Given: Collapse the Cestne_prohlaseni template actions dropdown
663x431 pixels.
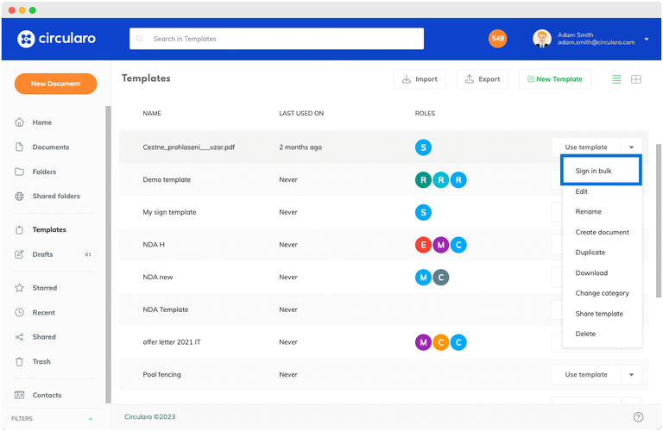Looking at the screenshot, I should (x=631, y=147).
